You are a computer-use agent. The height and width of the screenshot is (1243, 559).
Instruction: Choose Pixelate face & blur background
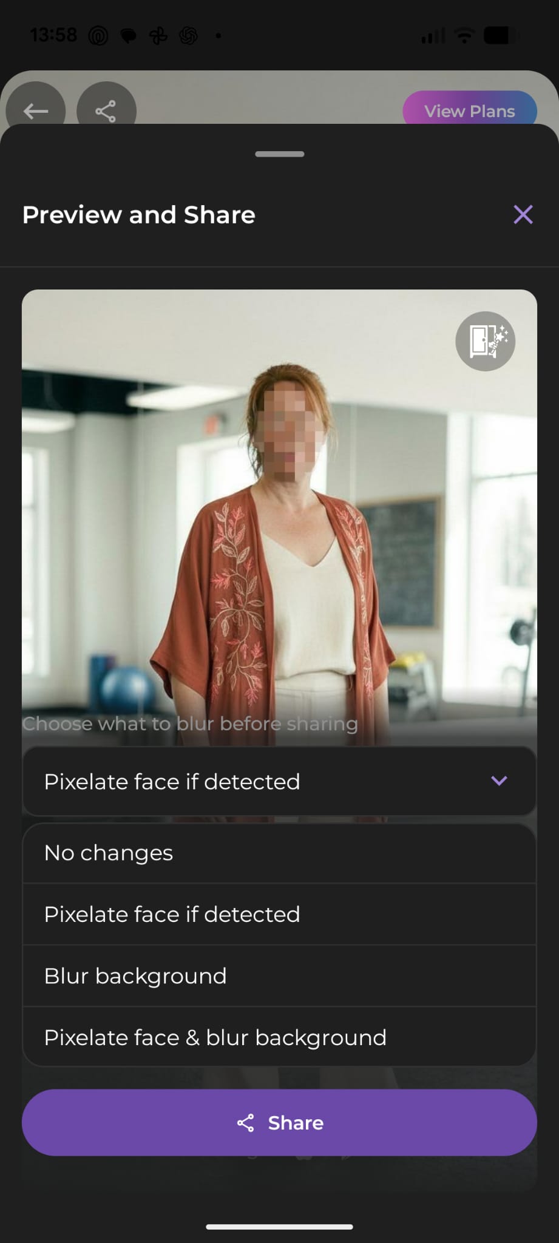(279, 1037)
